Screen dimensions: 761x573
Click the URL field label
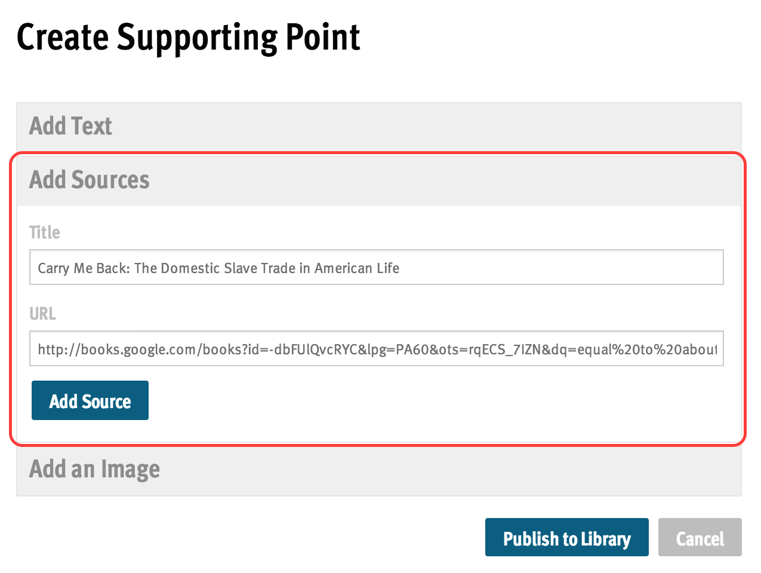(42, 314)
